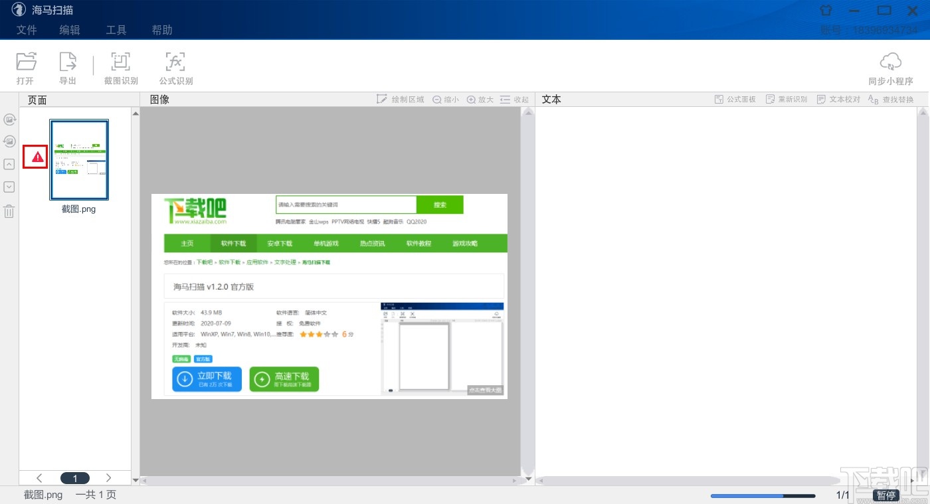Click the 图像 panel header

click(x=159, y=100)
